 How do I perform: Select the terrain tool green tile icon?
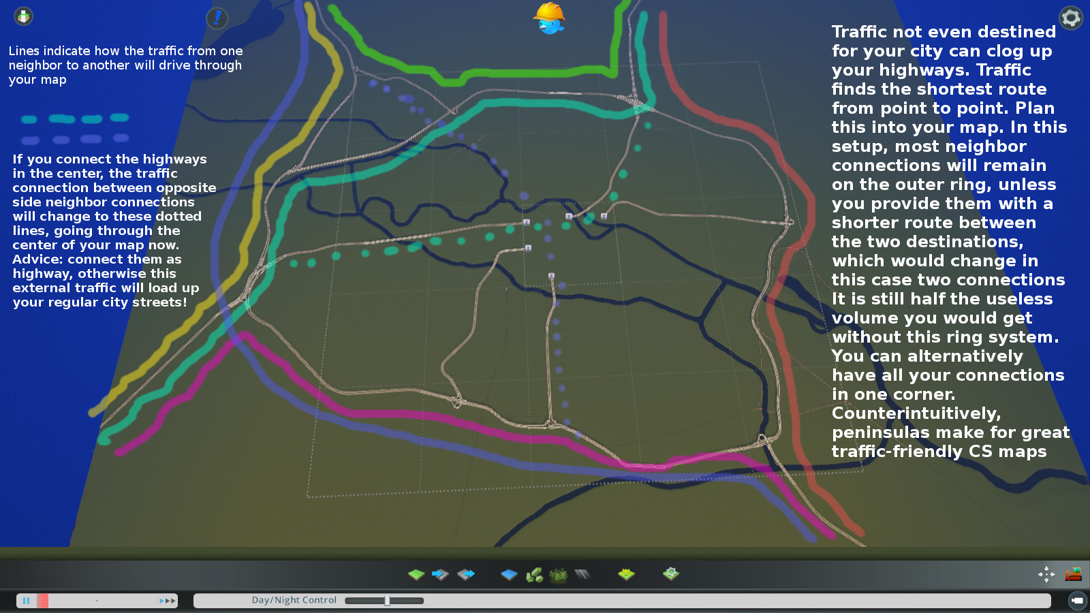(416, 575)
